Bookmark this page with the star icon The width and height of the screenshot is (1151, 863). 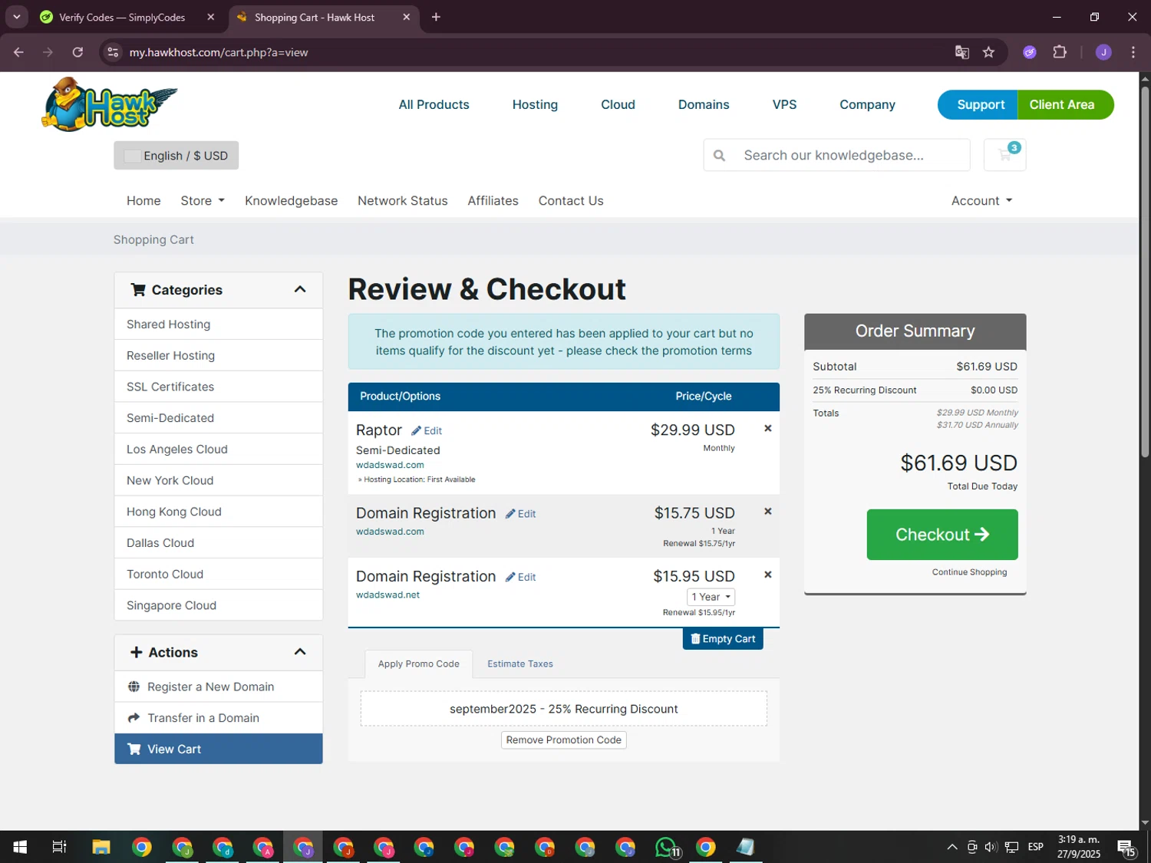(x=988, y=52)
